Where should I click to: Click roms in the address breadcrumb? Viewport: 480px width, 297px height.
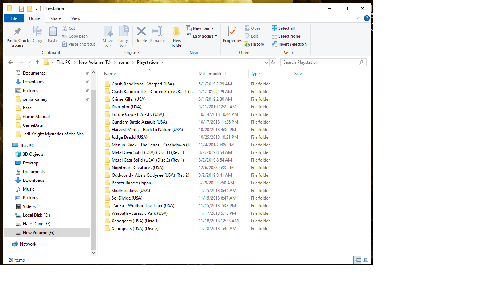click(x=124, y=62)
